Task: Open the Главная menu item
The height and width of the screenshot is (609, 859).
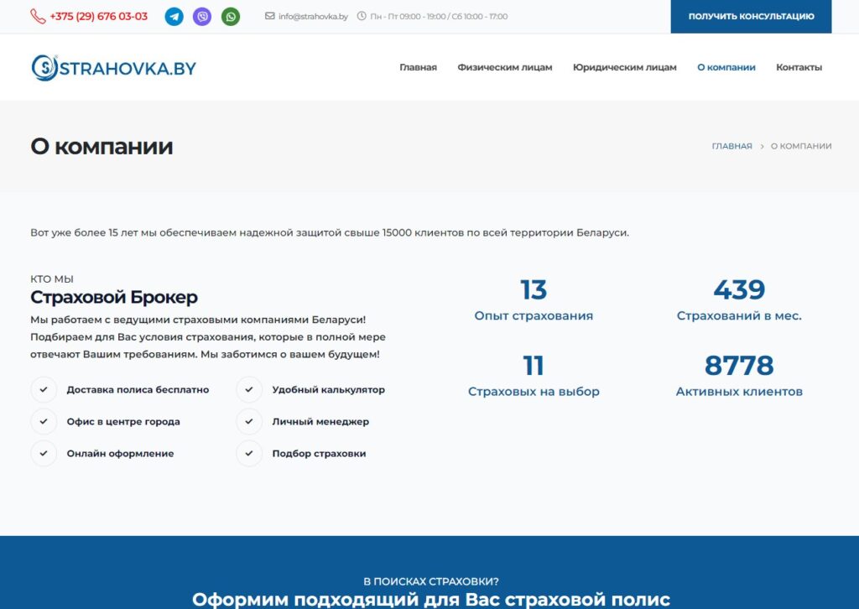Action: coord(418,67)
